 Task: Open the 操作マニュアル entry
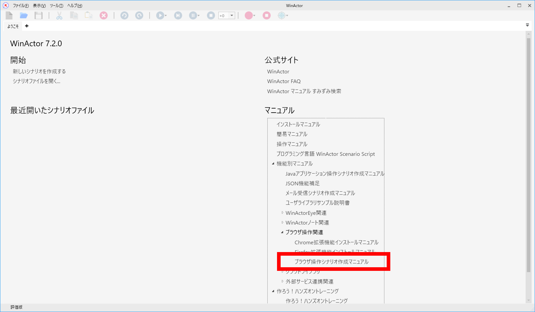click(292, 144)
